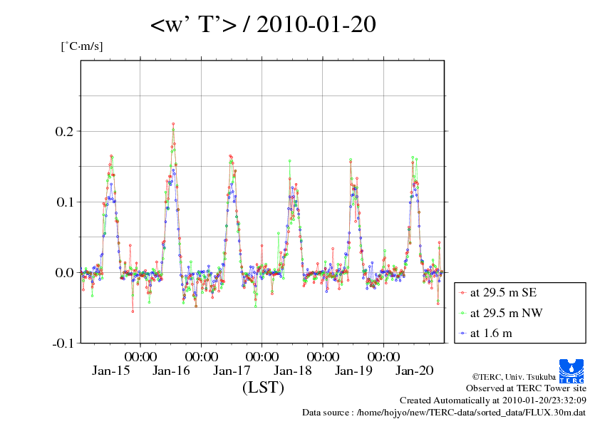Viewport: 600px width, 424px height.
Task: Click y-axis label 0.0
Action: click(64, 273)
